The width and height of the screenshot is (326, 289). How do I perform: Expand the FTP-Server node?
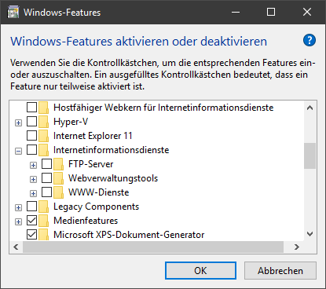point(33,165)
